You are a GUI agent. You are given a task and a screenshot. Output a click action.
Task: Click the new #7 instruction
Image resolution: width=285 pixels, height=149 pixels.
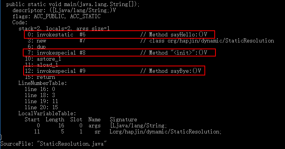point(57,41)
